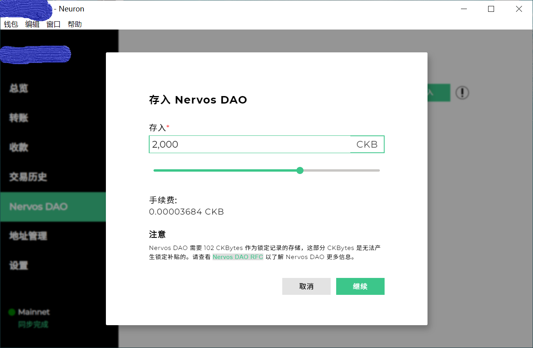Image resolution: width=533 pixels, height=348 pixels.
Task: Select 转账 in the sidebar
Action: [19, 118]
